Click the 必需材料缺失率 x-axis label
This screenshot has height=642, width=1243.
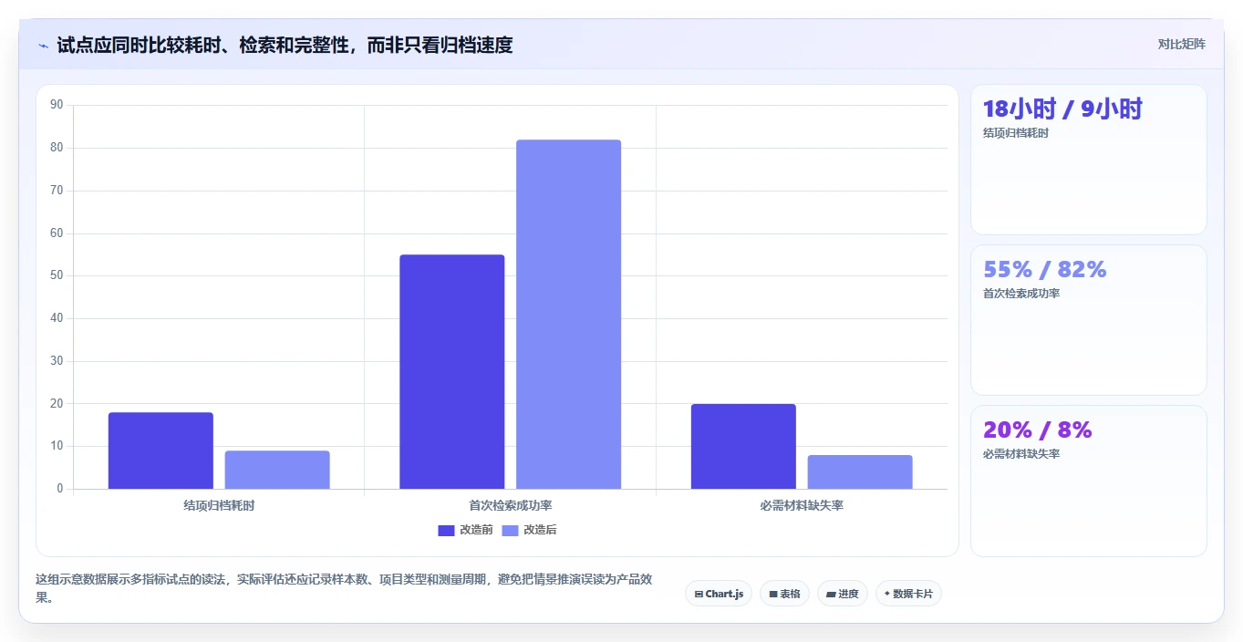[802, 505]
